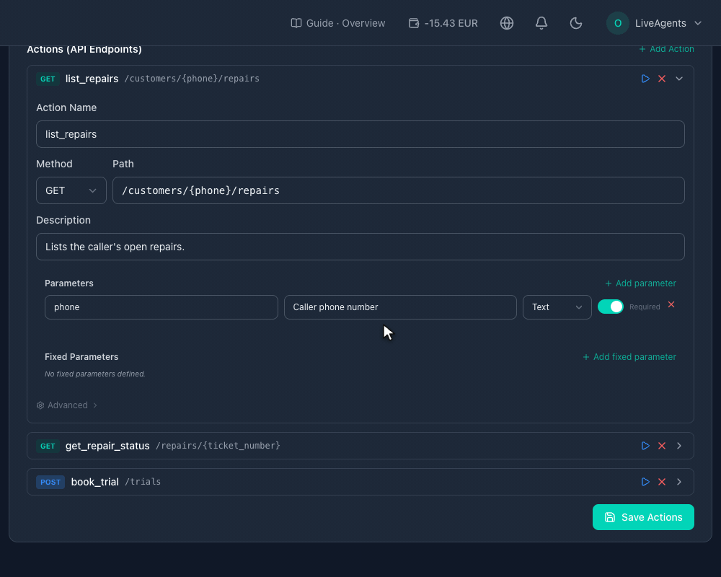
Task: Click Add parameter
Action: [640, 283]
